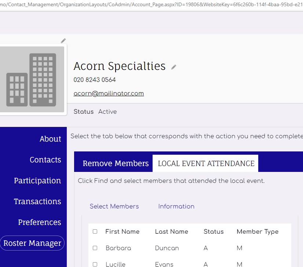Open the Select Members sub-tab
303x267 pixels.
pos(114,206)
